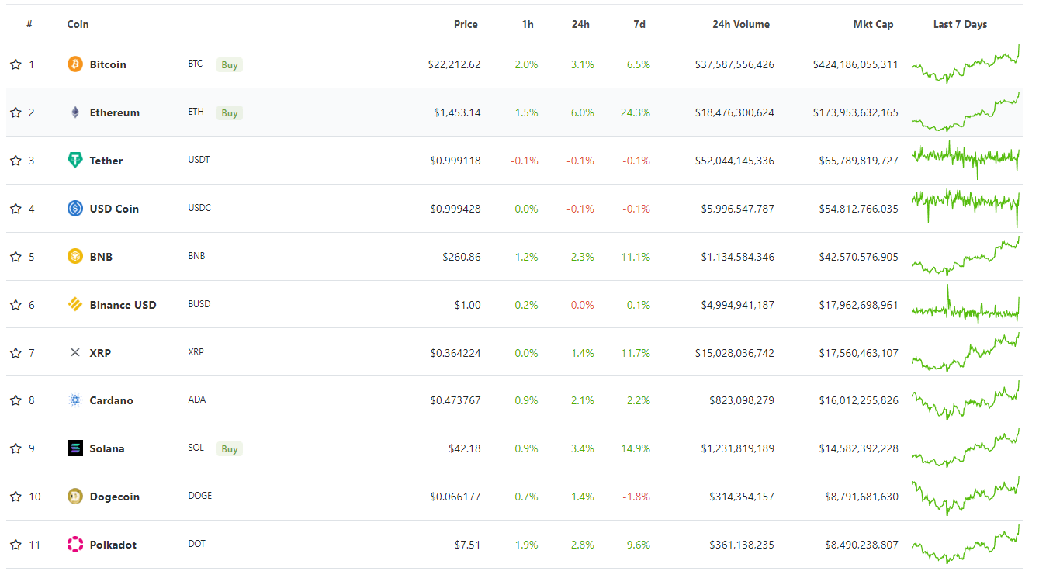Click Dogecoin's 7d change -1.8%
The height and width of the screenshot is (571, 1046).
pyautogui.click(x=636, y=497)
